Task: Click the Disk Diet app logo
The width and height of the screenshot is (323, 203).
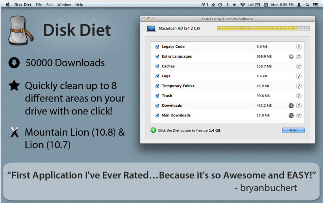Action: [21, 30]
